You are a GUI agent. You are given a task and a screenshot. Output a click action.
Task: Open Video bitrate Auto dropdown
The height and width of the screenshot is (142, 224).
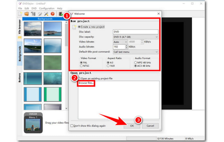pyautogui.click(x=120, y=42)
